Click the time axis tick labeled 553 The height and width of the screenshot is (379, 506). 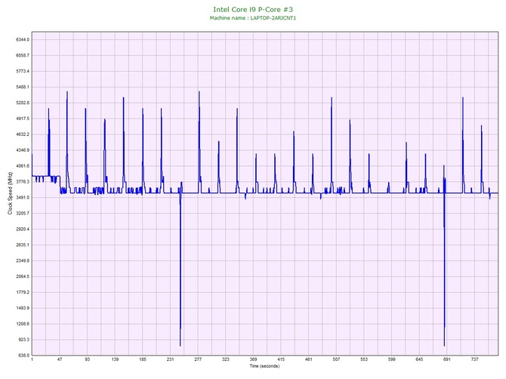point(364,359)
